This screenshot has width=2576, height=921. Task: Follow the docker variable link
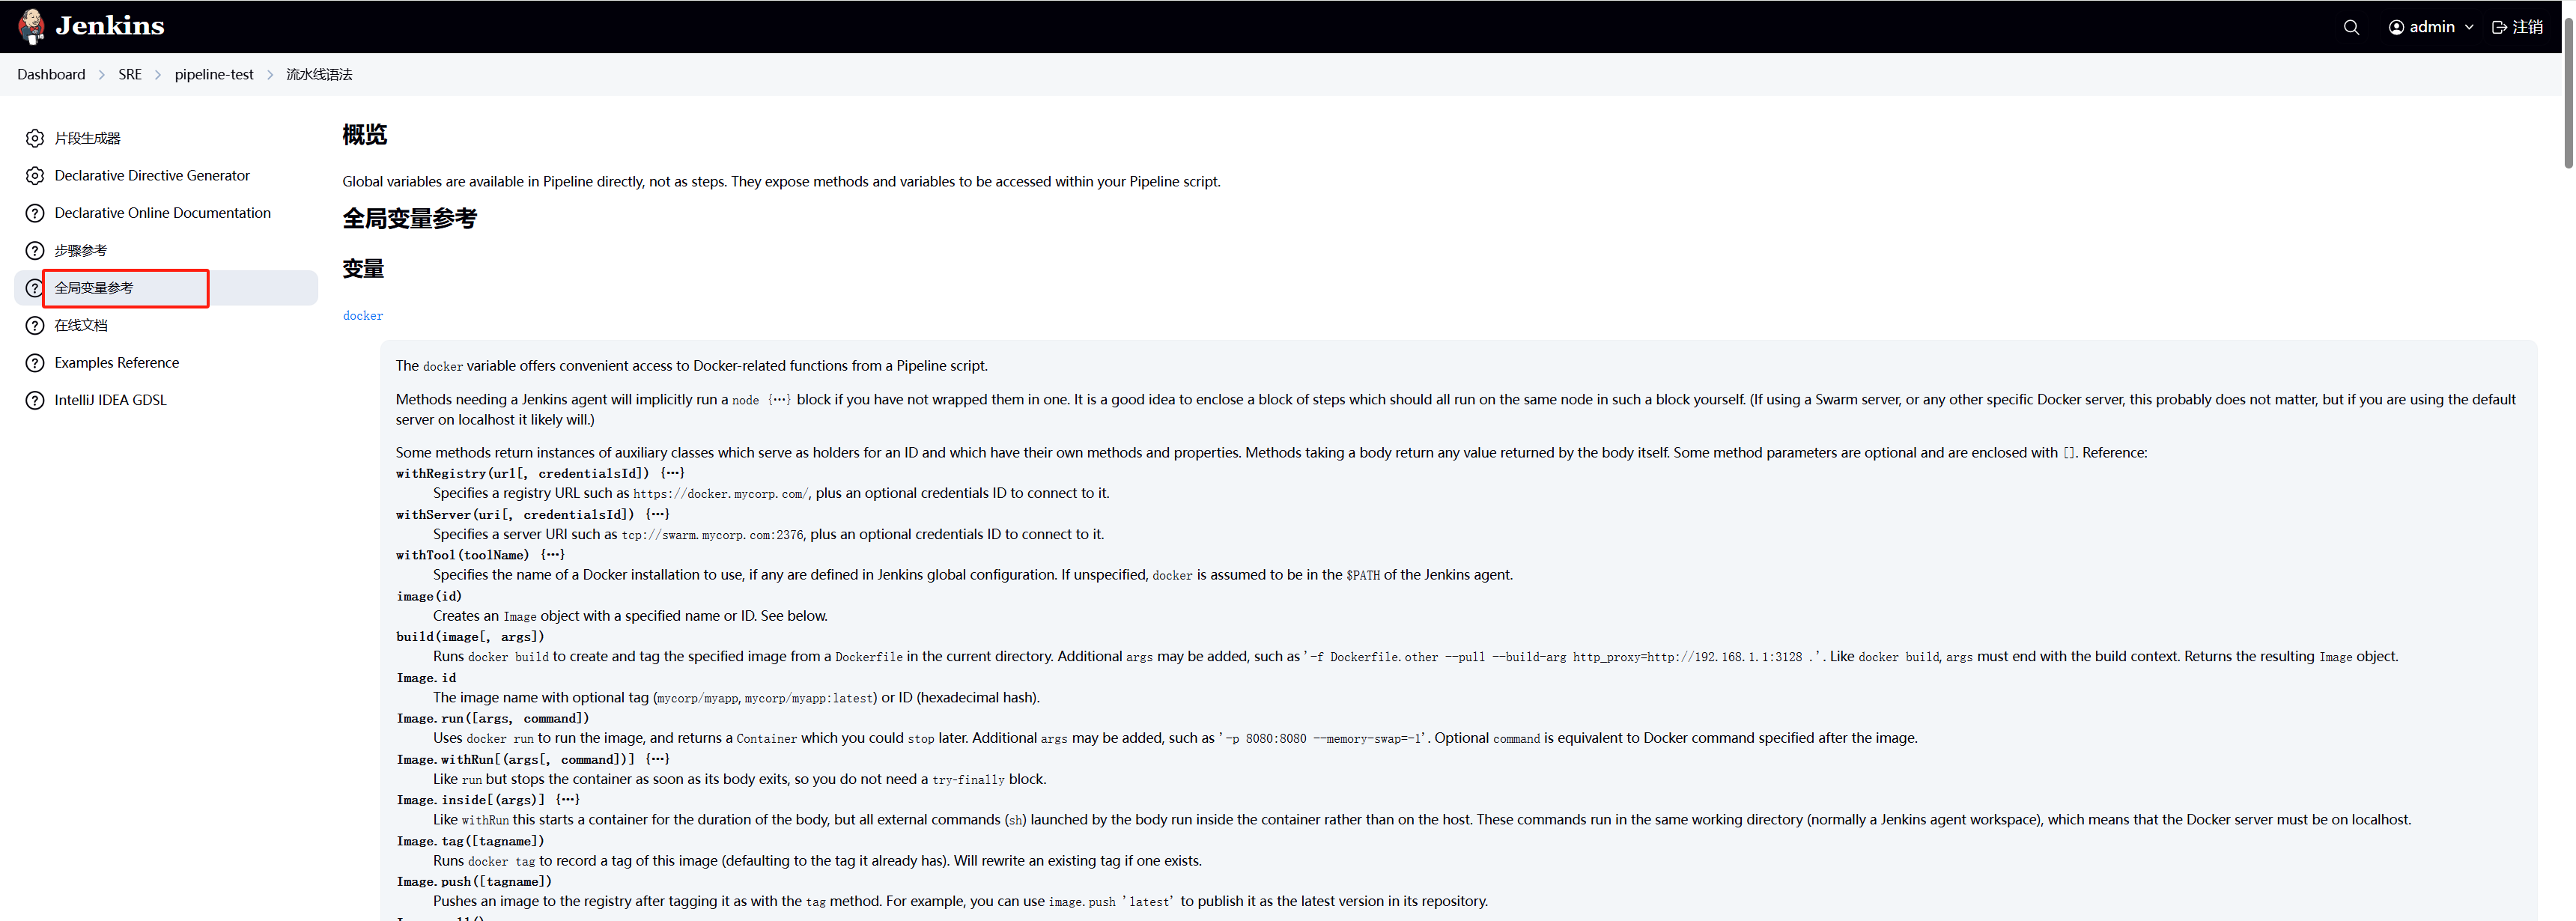(363, 316)
